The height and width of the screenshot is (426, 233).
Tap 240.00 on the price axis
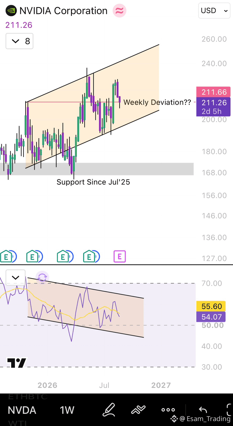click(x=214, y=64)
